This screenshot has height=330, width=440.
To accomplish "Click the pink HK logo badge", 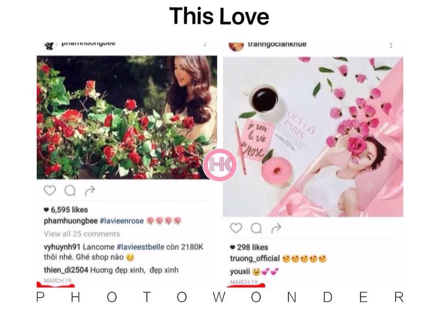I will 220,165.
